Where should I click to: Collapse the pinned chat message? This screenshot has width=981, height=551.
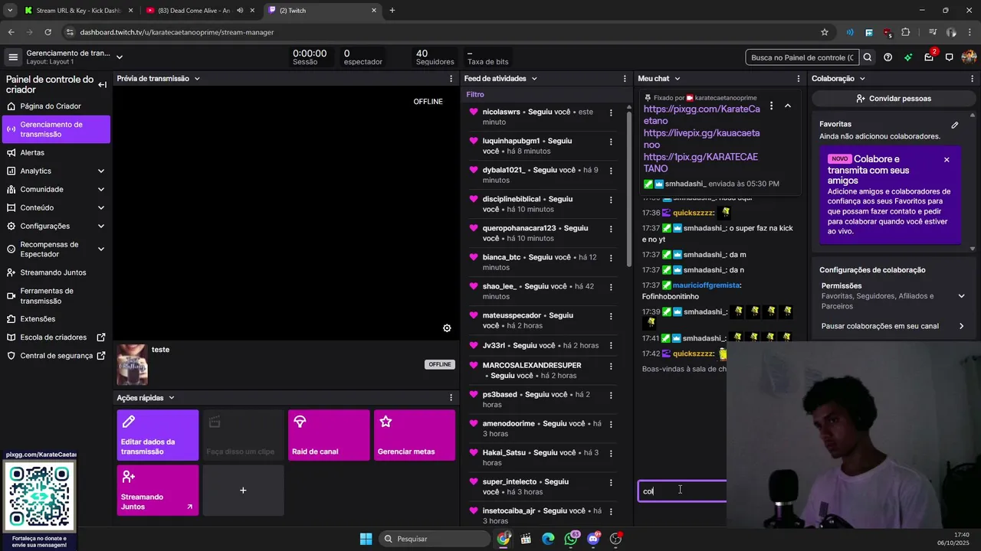pos(788,106)
